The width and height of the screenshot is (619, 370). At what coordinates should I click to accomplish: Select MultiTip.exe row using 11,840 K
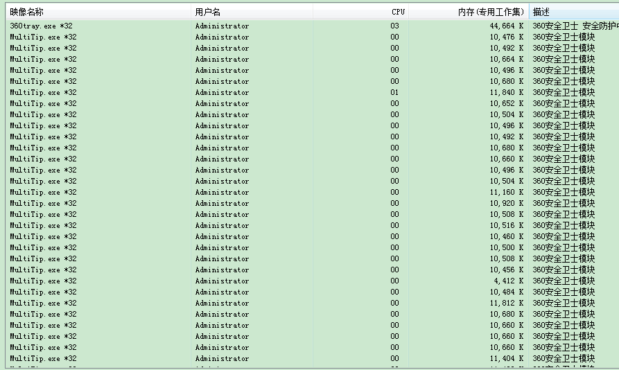(x=43, y=93)
